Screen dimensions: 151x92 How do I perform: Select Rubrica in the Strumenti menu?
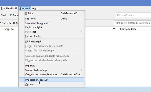(x=51, y=13)
